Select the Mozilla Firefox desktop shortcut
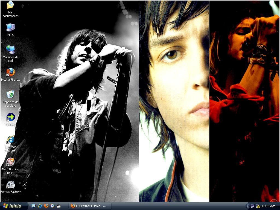 (x=10, y=74)
